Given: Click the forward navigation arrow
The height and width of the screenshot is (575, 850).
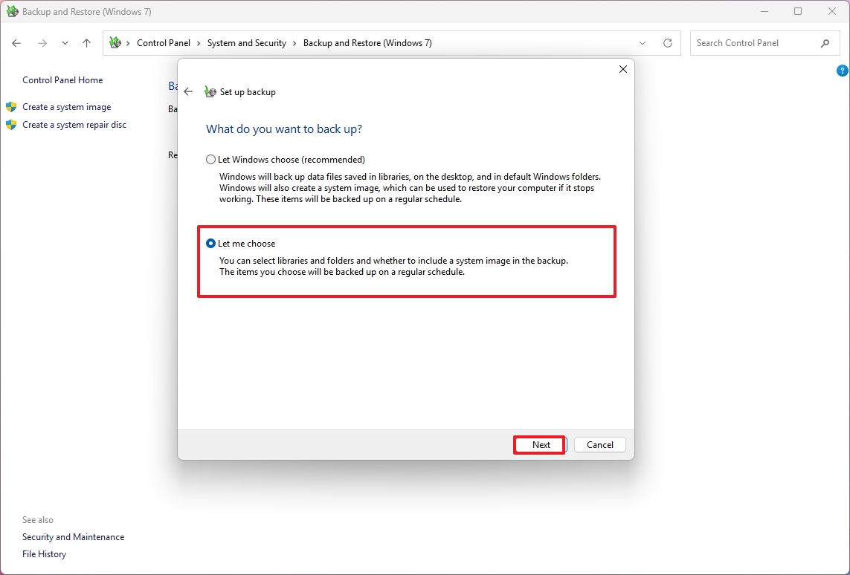Looking at the screenshot, I should tap(42, 43).
